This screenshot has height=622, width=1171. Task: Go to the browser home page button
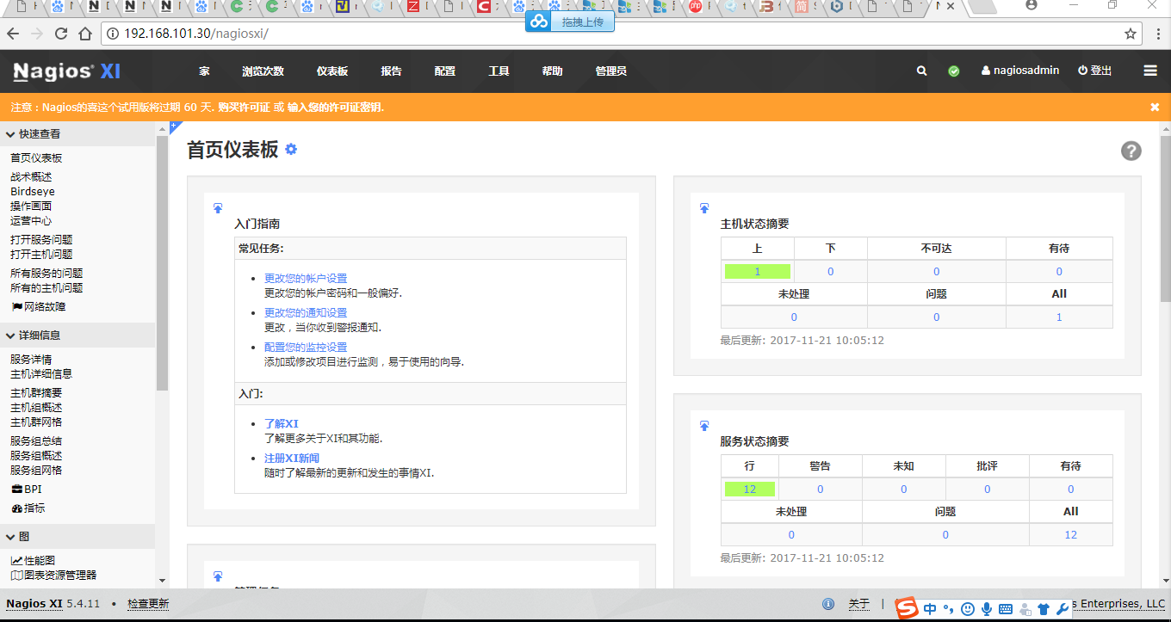84,34
